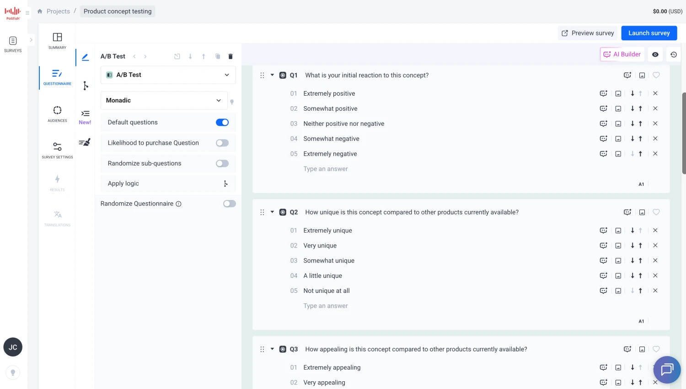This screenshot has height=389, width=686.
Task: Remove the 'Extremely positive' answer
Action: [655, 93]
